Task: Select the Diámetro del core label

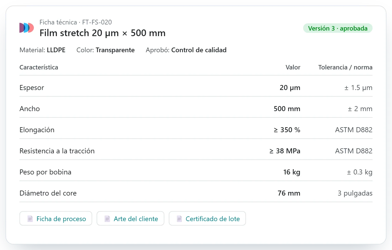Action: tap(48, 193)
